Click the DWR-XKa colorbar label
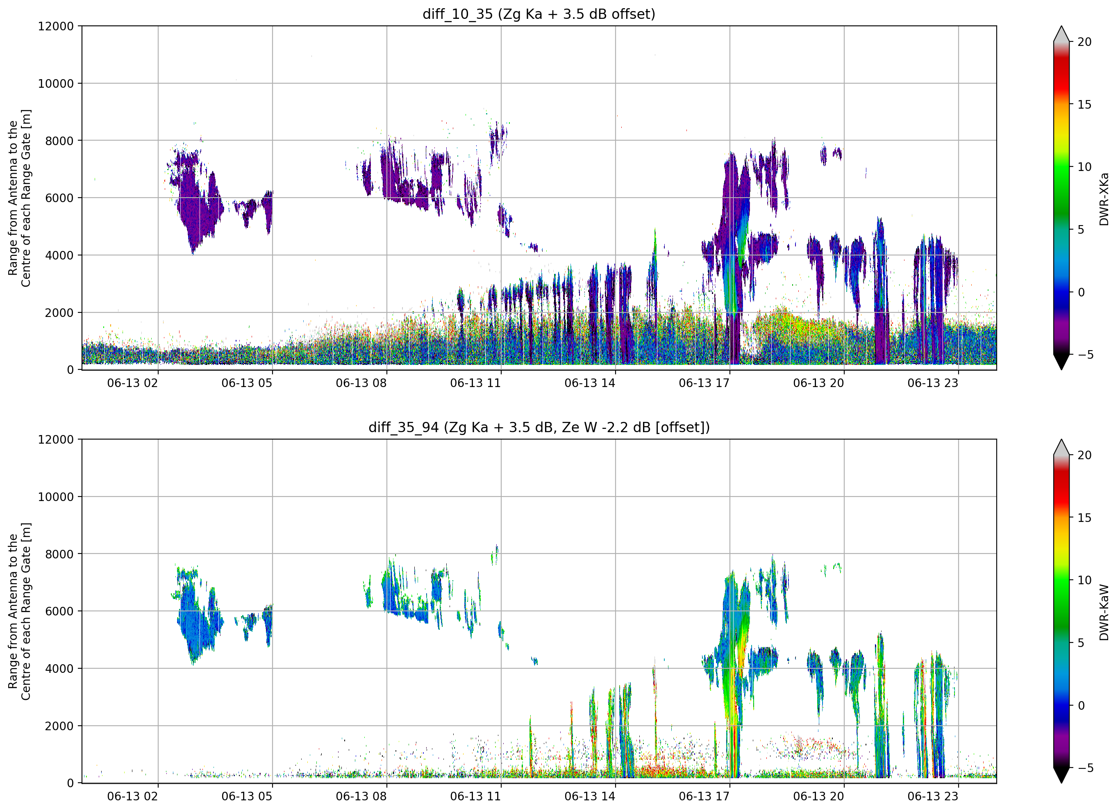 1104,199
